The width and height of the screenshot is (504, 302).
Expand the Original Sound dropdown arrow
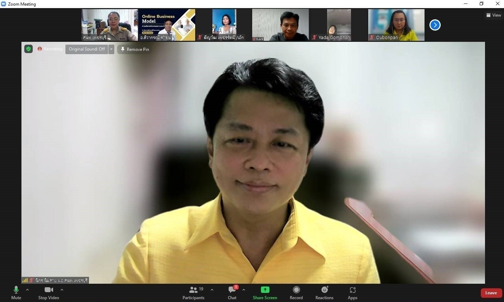point(111,49)
